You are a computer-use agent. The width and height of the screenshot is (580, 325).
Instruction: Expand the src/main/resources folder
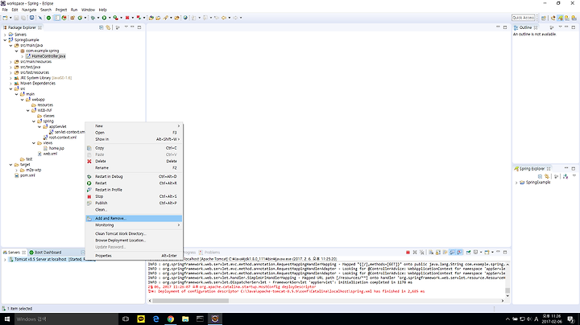click(10, 62)
